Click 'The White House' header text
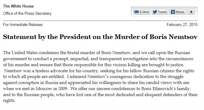The image size is (204, 110). (x=18, y=6)
